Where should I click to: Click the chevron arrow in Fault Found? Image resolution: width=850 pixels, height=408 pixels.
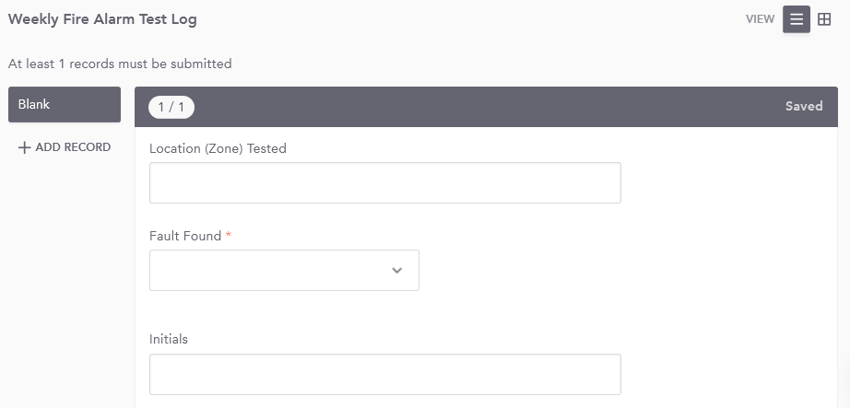point(397,271)
